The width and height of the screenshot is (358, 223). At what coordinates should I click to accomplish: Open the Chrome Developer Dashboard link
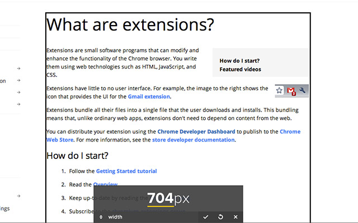click(x=196, y=132)
